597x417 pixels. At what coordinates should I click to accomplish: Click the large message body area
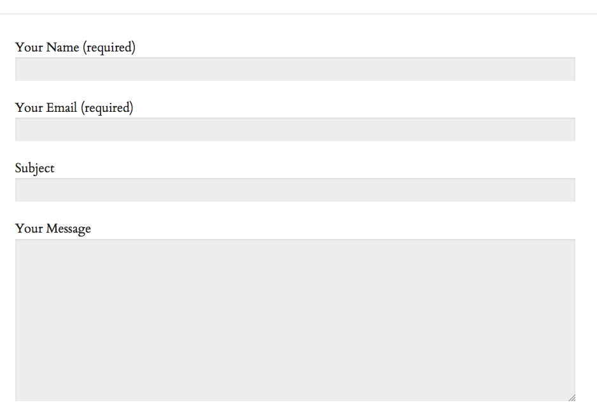pyautogui.click(x=295, y=320)
